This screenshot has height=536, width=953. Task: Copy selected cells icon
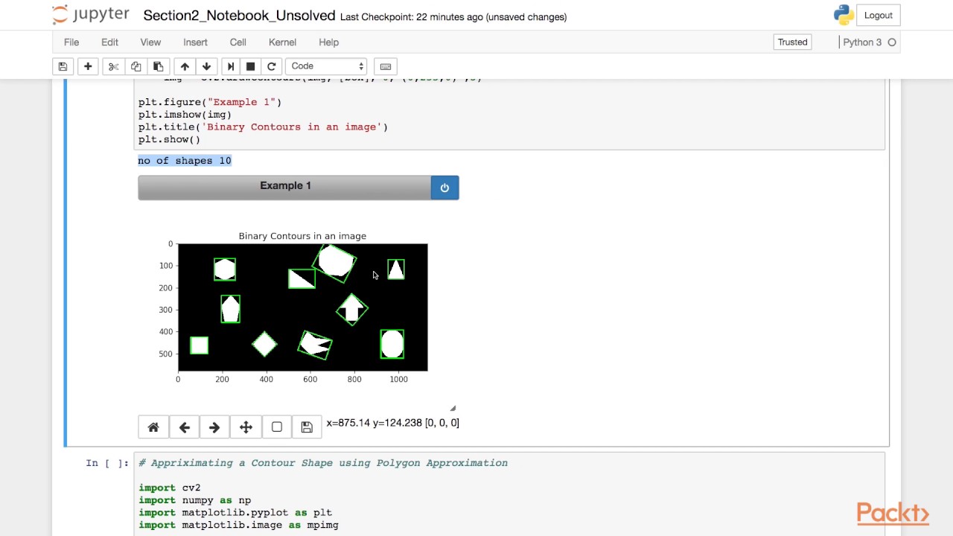(136, 66)
